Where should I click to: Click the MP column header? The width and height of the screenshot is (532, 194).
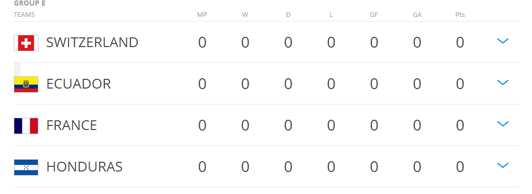click(x=202, y=15)
